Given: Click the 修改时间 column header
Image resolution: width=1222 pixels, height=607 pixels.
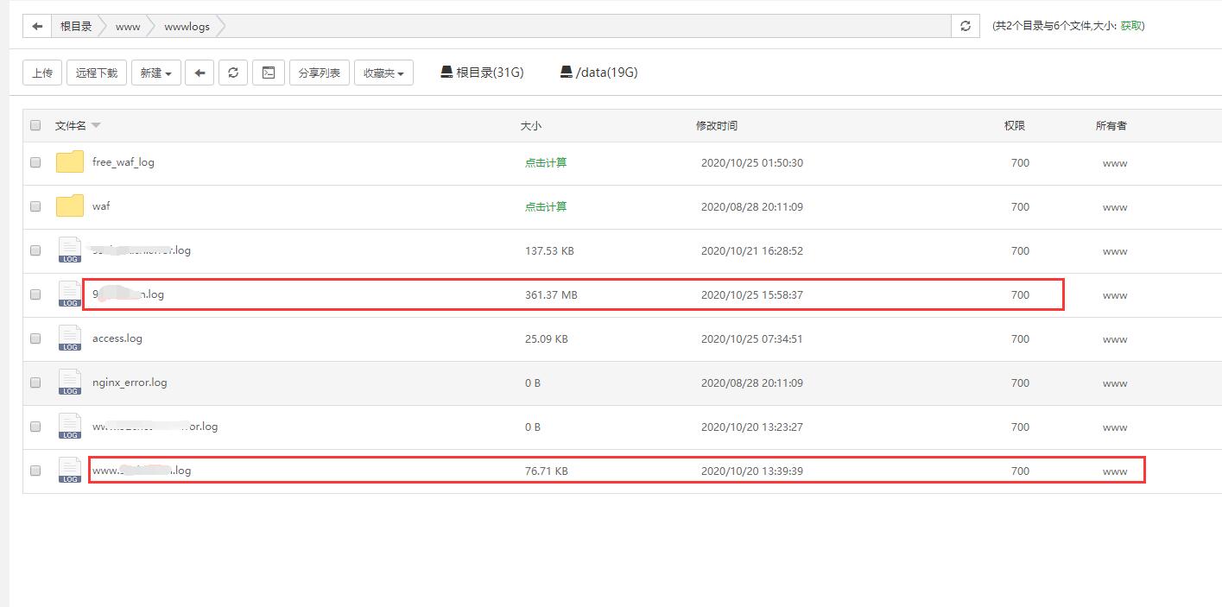Looking at the screenshot, I should [717, 125].
